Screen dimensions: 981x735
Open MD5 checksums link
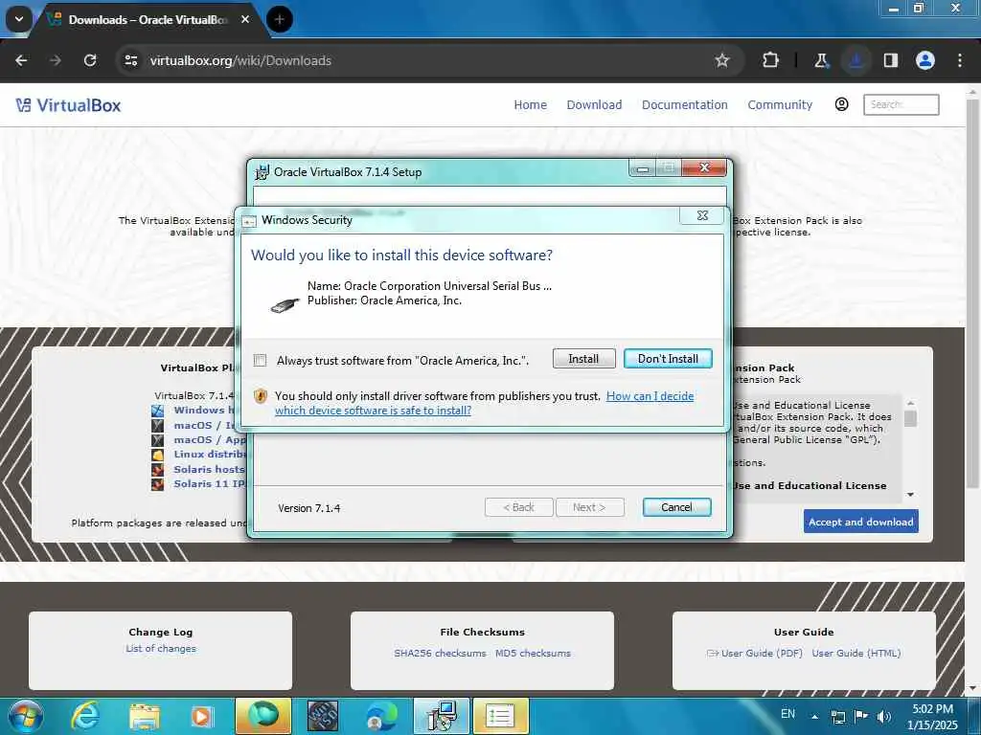(x=533, y=653)
